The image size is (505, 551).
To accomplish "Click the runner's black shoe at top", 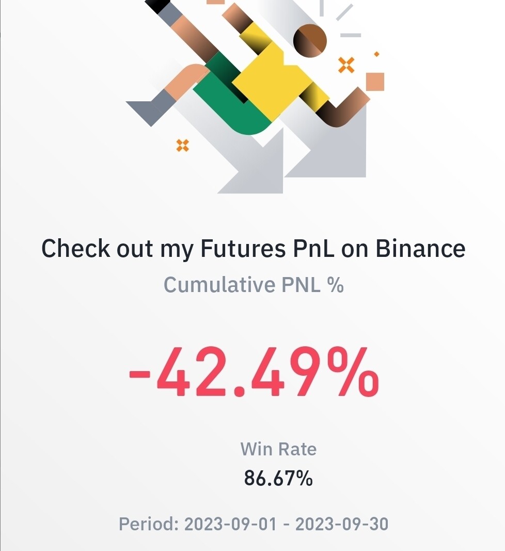I will [157, 5].
